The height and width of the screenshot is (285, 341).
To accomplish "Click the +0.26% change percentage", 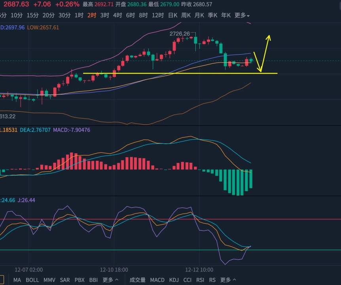I will point(67,4).
